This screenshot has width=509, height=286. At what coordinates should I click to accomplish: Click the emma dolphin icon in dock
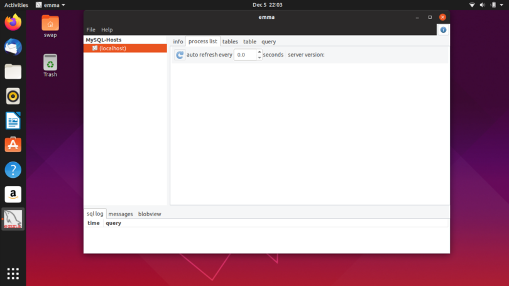coord(13,219)
